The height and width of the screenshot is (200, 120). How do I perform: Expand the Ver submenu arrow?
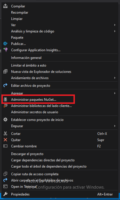[x=115, y=25]
